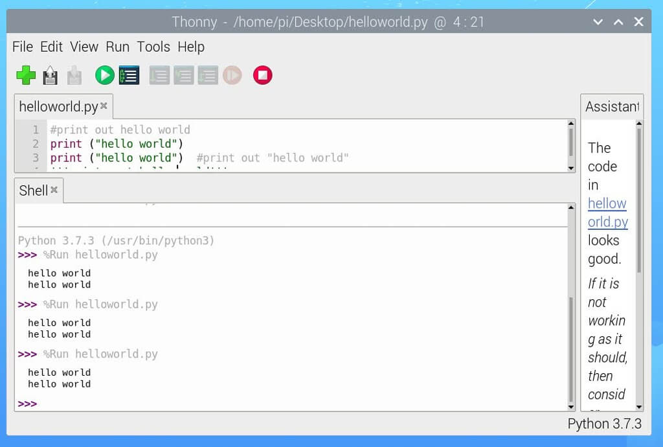Click line 1 comment in editor
The width and height of the screenshot is (663, 447).
(120, 130)
